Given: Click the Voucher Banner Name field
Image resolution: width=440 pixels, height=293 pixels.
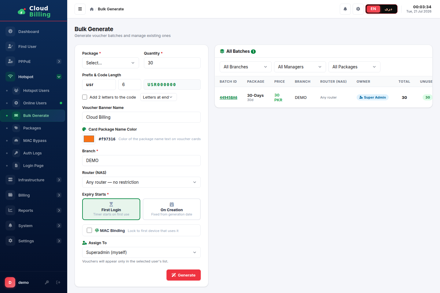Looking at the screenshot, I should 141,117.
